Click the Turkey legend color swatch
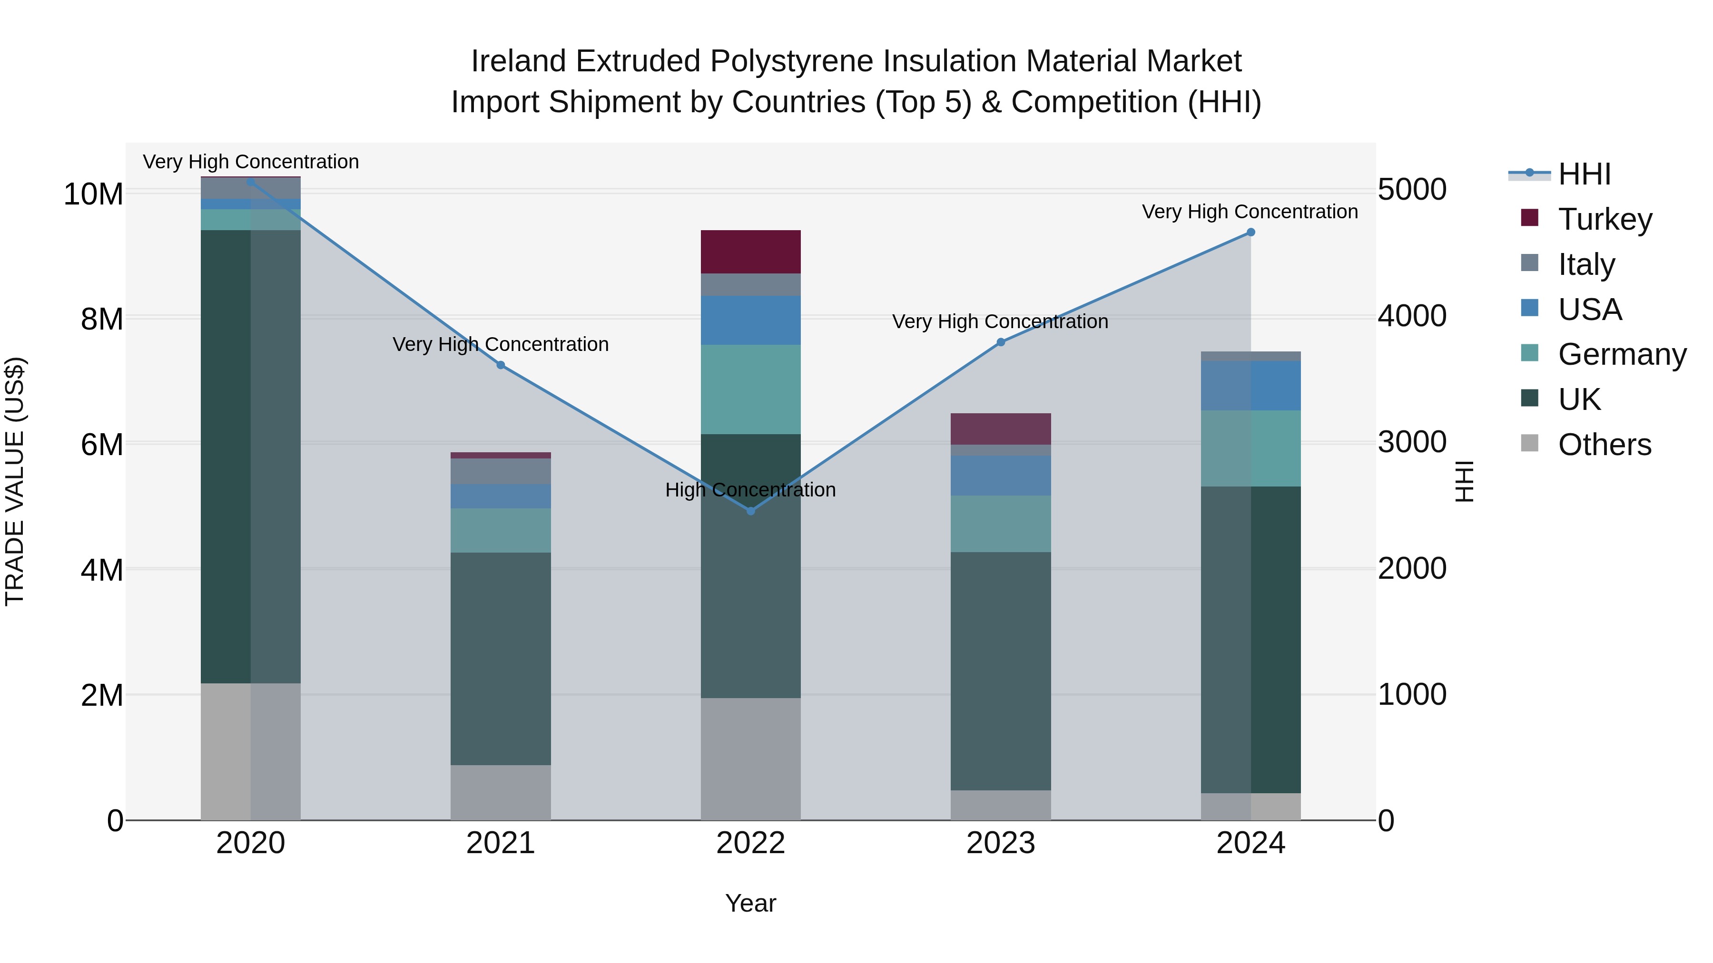The height and width of the screenshot is (963, 1713). (x=1530, y=218)
